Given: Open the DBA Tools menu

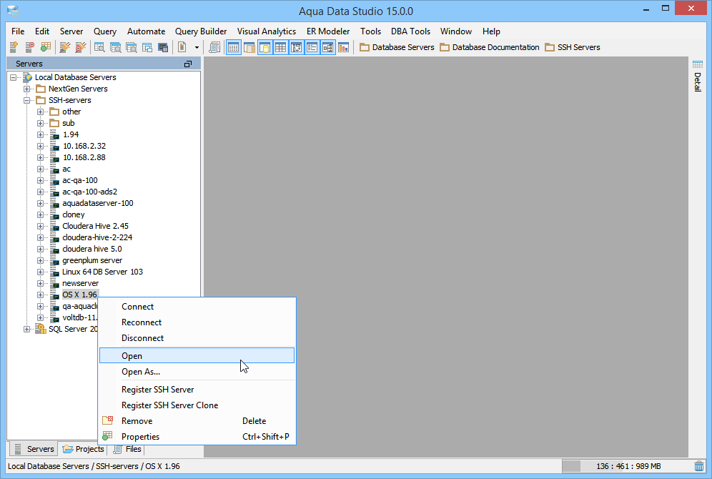Looking at the screenshot, I should pos(410,31).
